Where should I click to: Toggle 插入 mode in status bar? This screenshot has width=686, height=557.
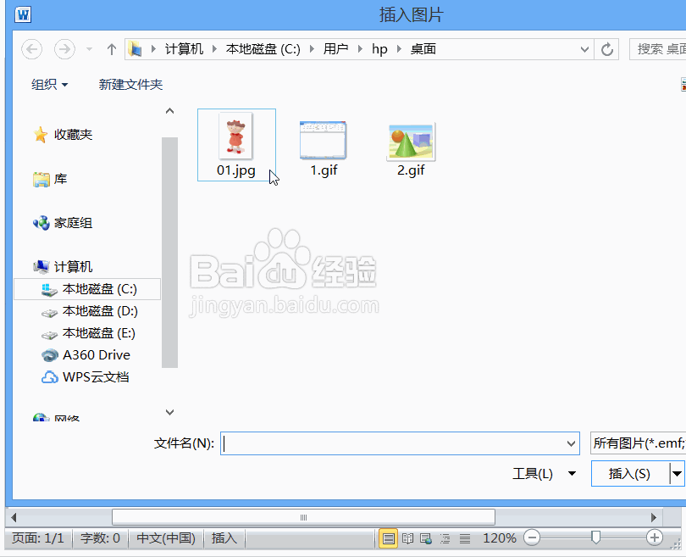point(224,538)
